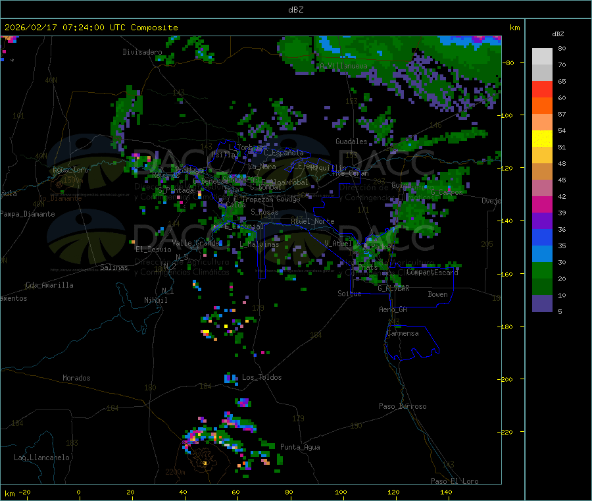Viewport: 592px width, 501px height.
Task: Select the 'Salinas' map label
Action: (x=114, y=267)
